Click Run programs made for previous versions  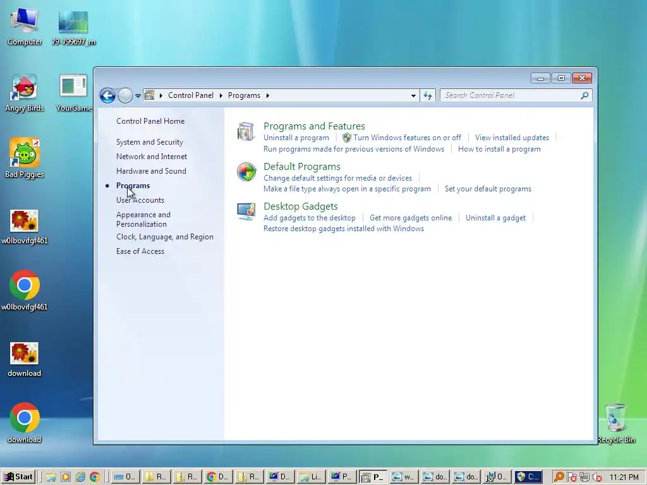(x=354, y=149)
